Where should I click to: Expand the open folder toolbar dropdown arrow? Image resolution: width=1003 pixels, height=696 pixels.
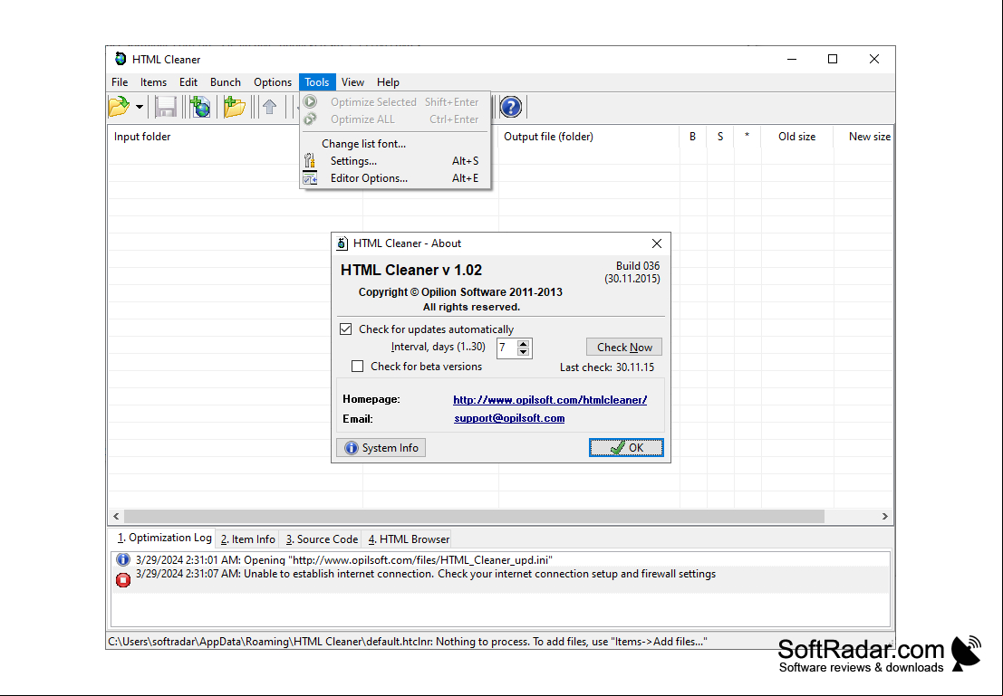(139, 107)
